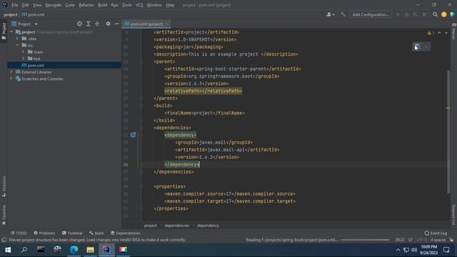Open the Tools menu
Image resolution: width=457 pixels, height=257 pixels.
click(126, 5)
